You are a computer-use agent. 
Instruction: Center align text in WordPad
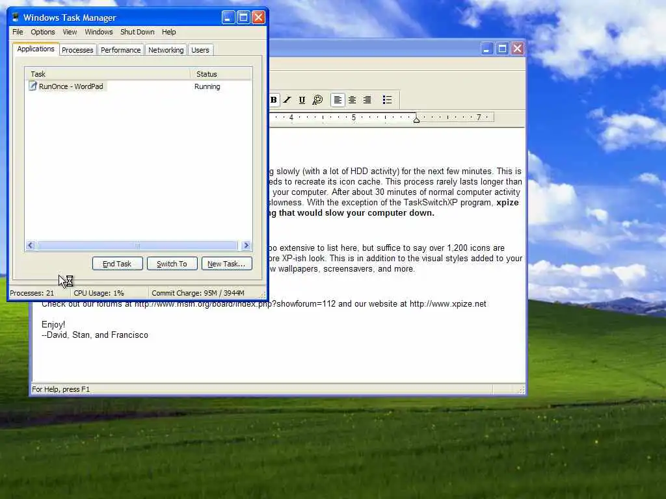click(x=352, y=100)
